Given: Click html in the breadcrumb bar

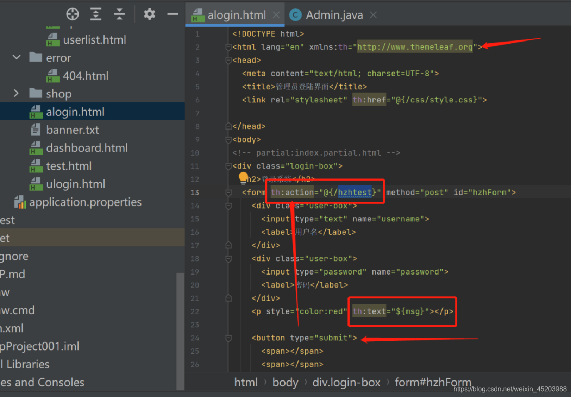Looking at the screenshot, I should (246, 382).
